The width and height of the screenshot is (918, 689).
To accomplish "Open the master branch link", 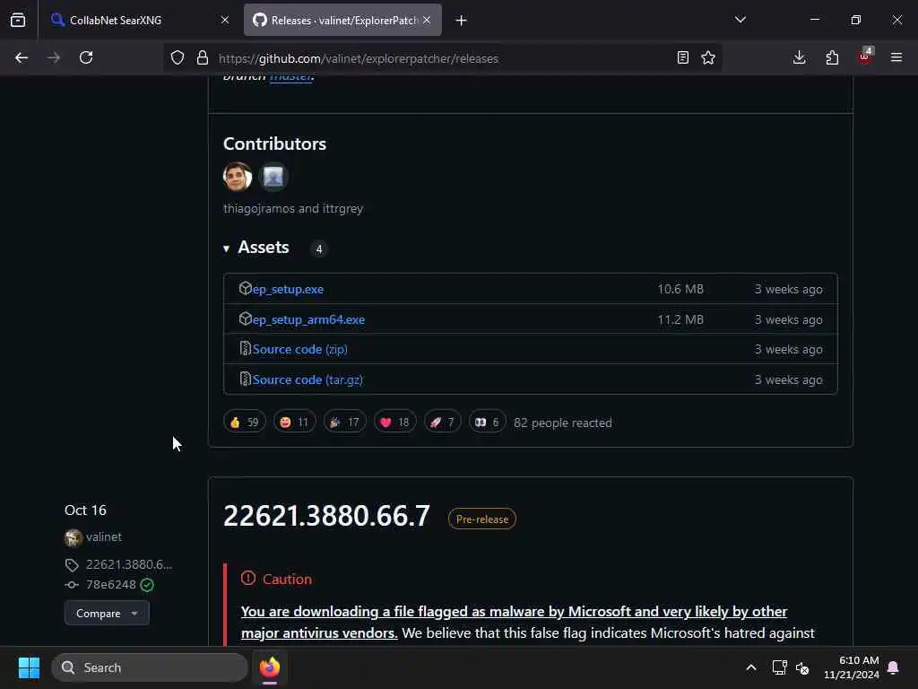I will pos(290,77).
